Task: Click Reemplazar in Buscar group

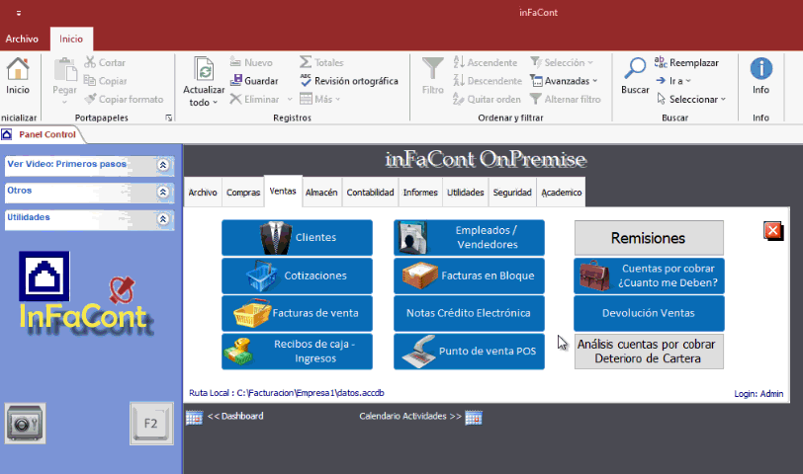Action: coord(686,62)
